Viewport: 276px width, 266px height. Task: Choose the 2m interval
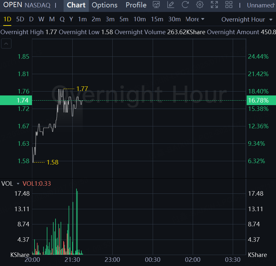pyautogui.click(x=96, y=19)
